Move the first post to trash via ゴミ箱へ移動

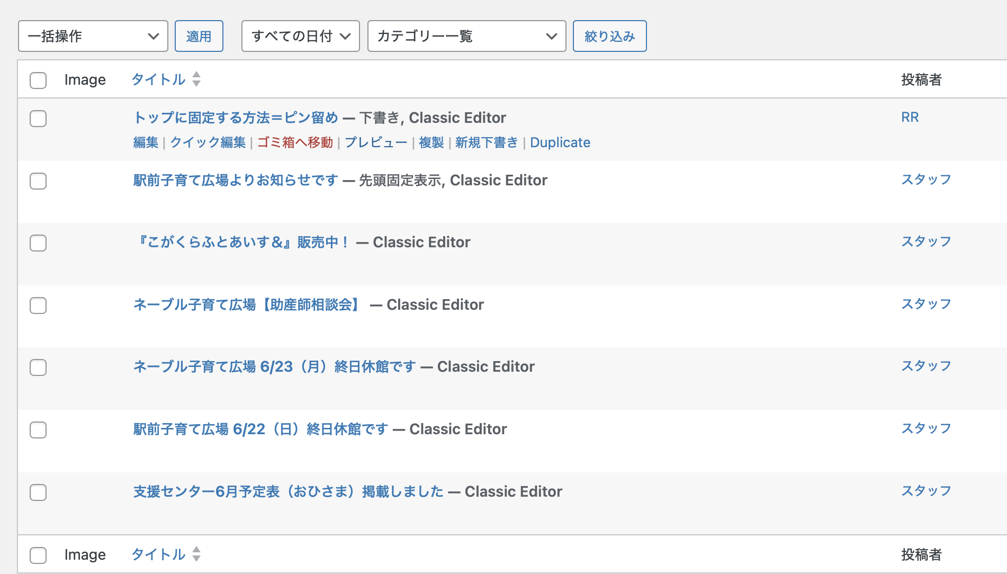(295, 142)
